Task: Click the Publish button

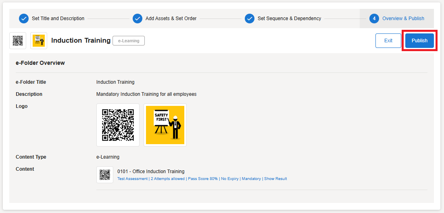Action: click(419, 41)
